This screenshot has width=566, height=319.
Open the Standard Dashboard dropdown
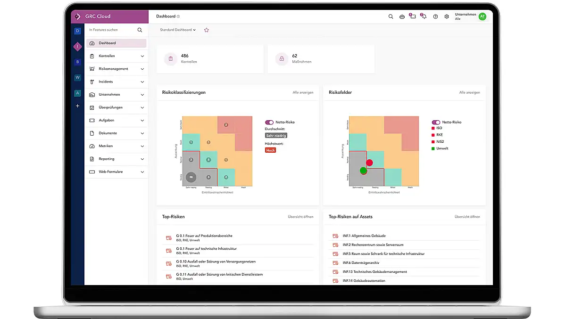click(178, 30)
